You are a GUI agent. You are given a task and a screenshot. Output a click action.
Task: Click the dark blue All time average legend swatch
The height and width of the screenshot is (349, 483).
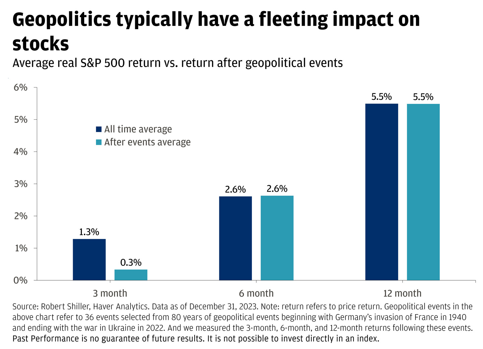[x=99, y=129]
